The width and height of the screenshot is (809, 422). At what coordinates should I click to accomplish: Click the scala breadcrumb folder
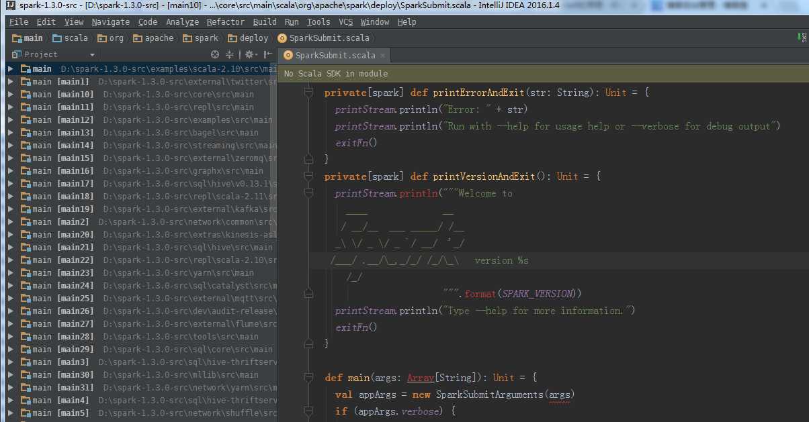pyautogui.click(x=71, y=38)
